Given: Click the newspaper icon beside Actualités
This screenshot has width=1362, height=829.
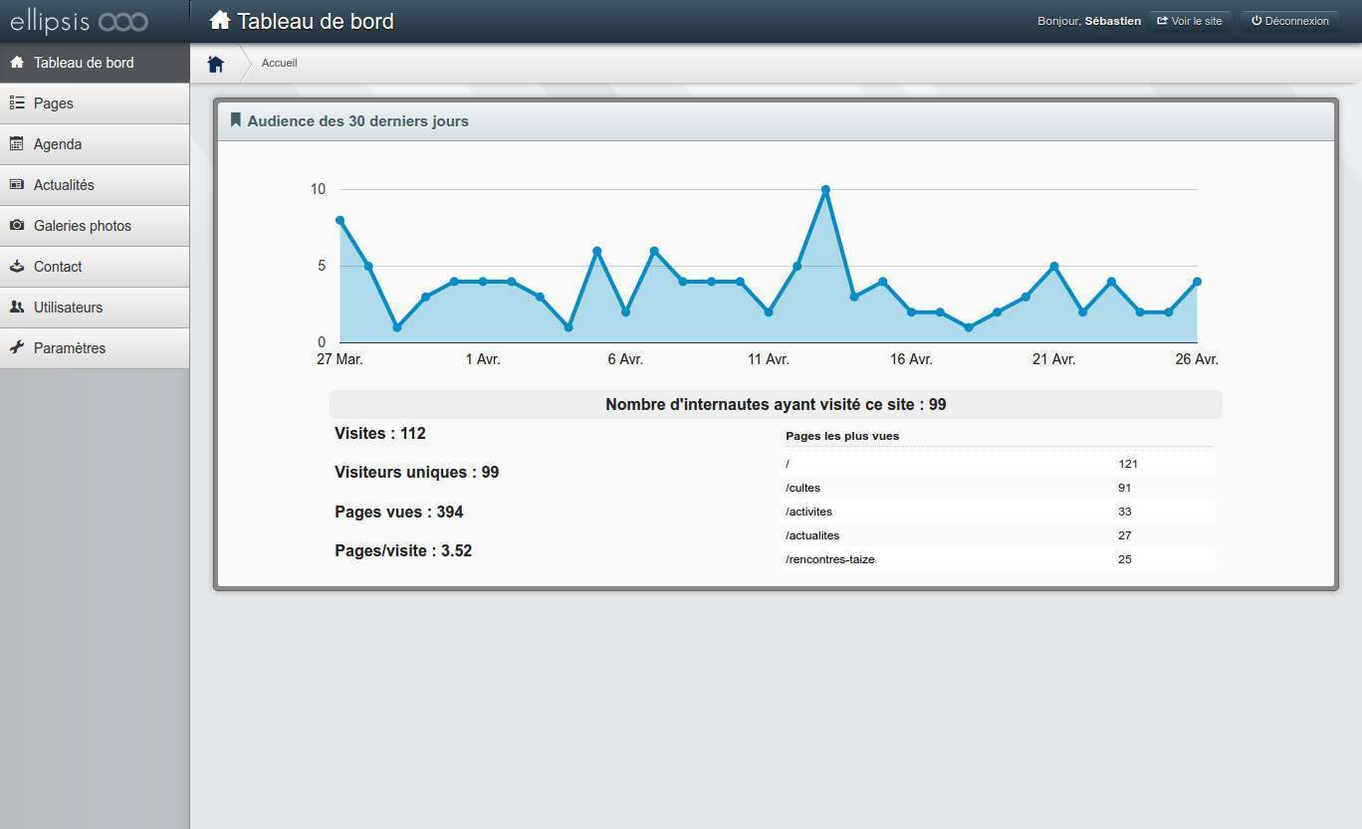Looking at the screenshot, I should pyautogui.click(x=17, y=185).
